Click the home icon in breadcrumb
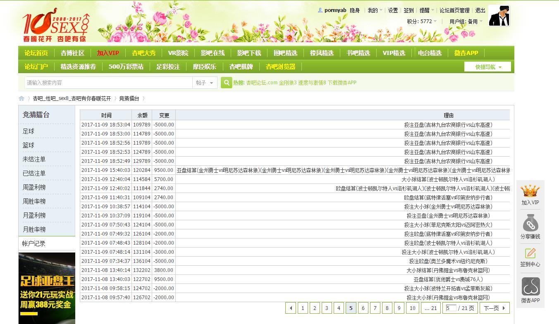This screenshot has width=559, height=324. tap(21, 98)
